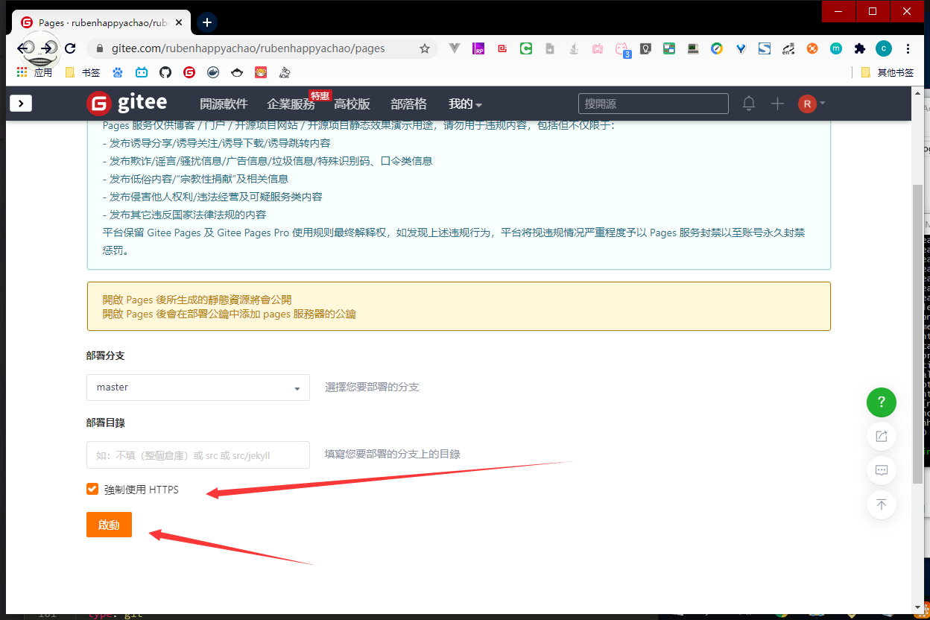
Task: Click the external share icon on right side
Action: 881,436
